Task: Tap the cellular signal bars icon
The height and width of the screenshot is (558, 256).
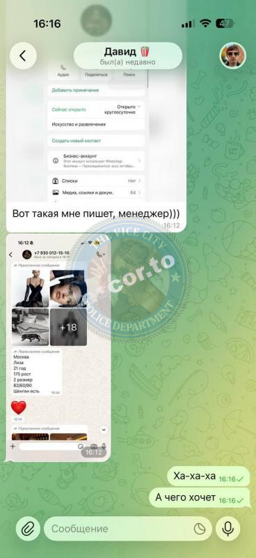Action: coord(188,24)
